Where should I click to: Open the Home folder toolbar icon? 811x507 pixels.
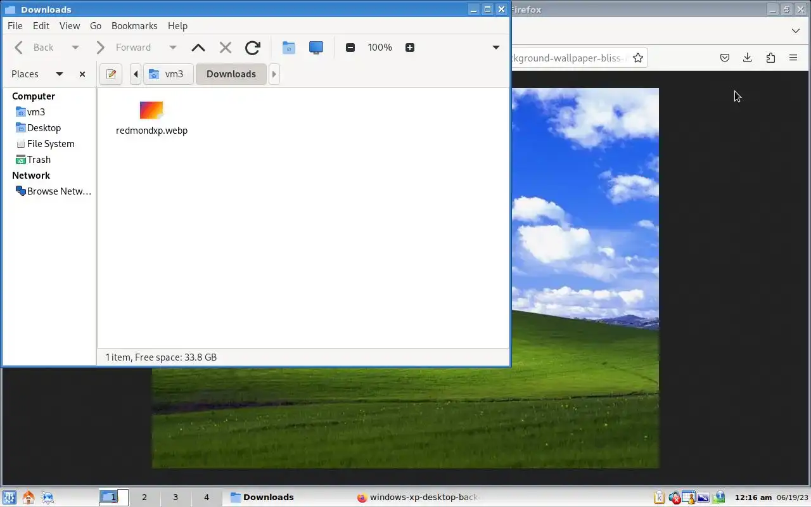coord(289,48)
